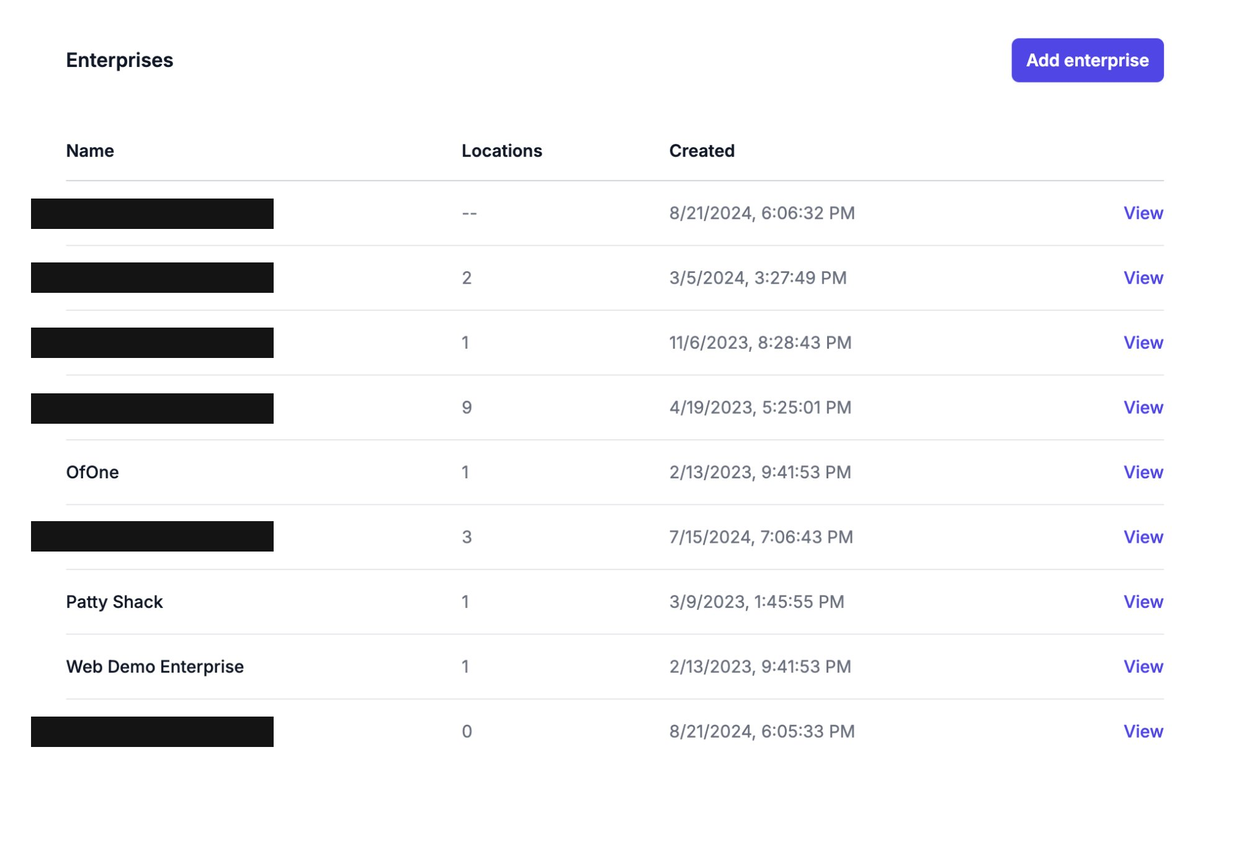This screenshot has height=845, width=1241.
Task: Select the Patty Shack enterprise name
Action: coord(115,601)
